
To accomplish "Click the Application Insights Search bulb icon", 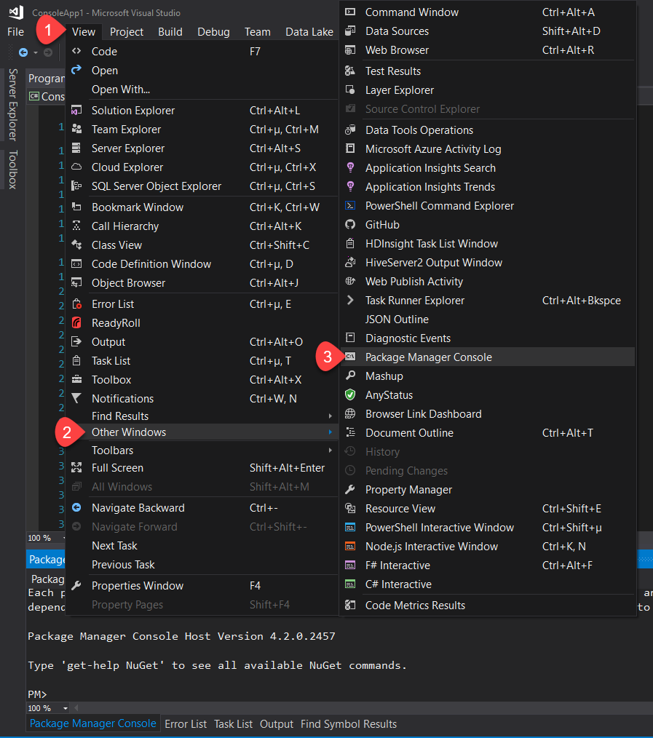I will click(x=352, y=167).
